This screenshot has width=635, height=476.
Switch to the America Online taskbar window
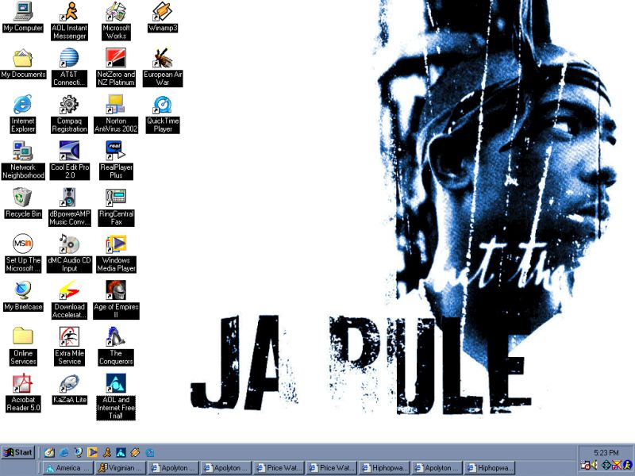click(x=67, y=468)
